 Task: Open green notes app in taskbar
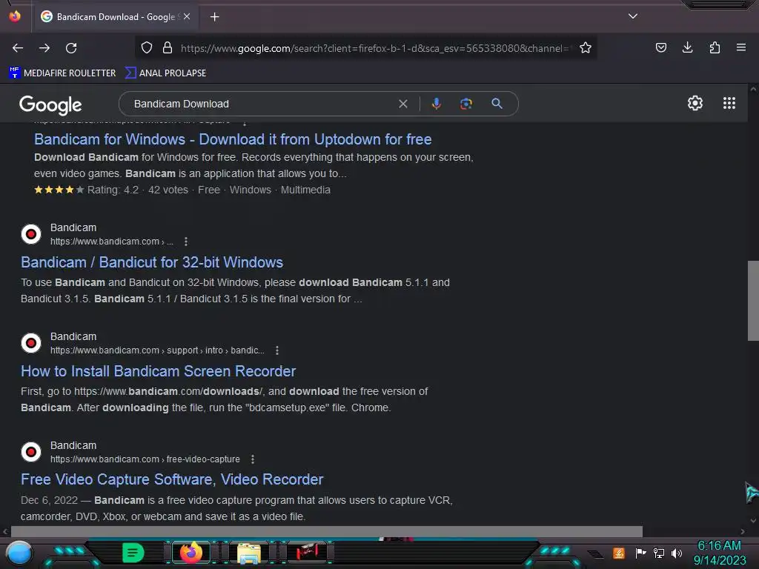133,553
